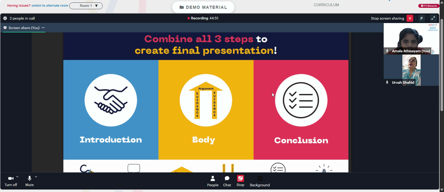Mute the microphone
Viewport: 444px width, 192px height.
point(29,181)
